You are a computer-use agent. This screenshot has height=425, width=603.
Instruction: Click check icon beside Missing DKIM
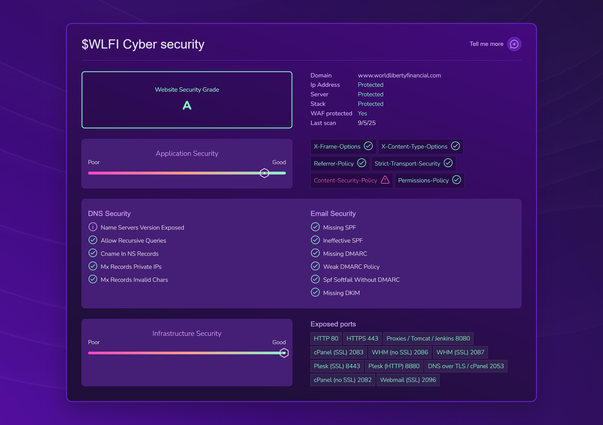click(315, 292)
